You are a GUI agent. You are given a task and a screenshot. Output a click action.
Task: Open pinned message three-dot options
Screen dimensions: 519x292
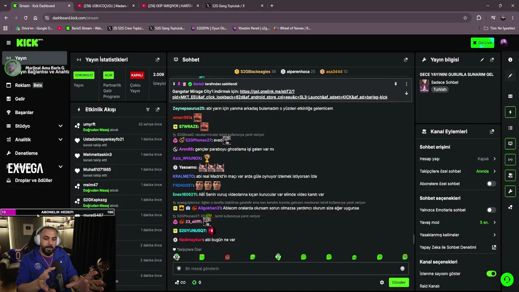tap(406, 84)
